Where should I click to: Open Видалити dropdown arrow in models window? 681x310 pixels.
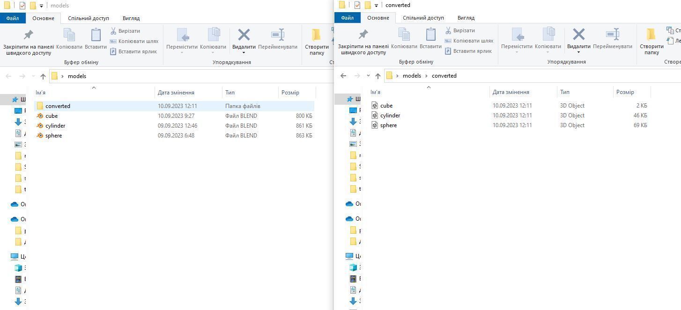[244, 52]
